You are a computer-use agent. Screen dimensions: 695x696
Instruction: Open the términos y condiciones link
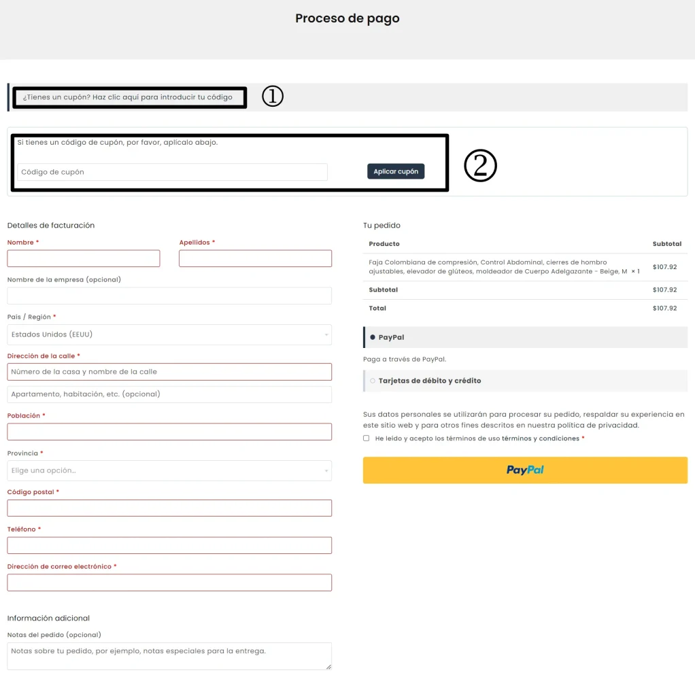540,438
